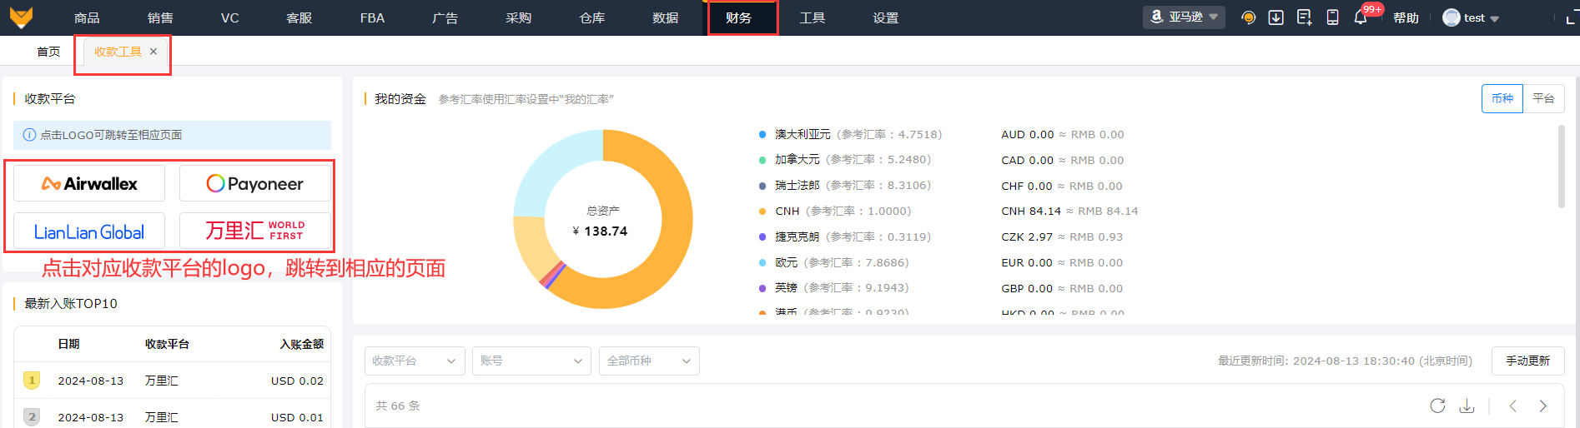Expand the test user menu arrow
The height and width of the screenshot is (428, 1580).
point(1494,18)
